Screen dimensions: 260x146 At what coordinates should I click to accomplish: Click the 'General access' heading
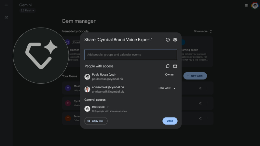point(95,100)
